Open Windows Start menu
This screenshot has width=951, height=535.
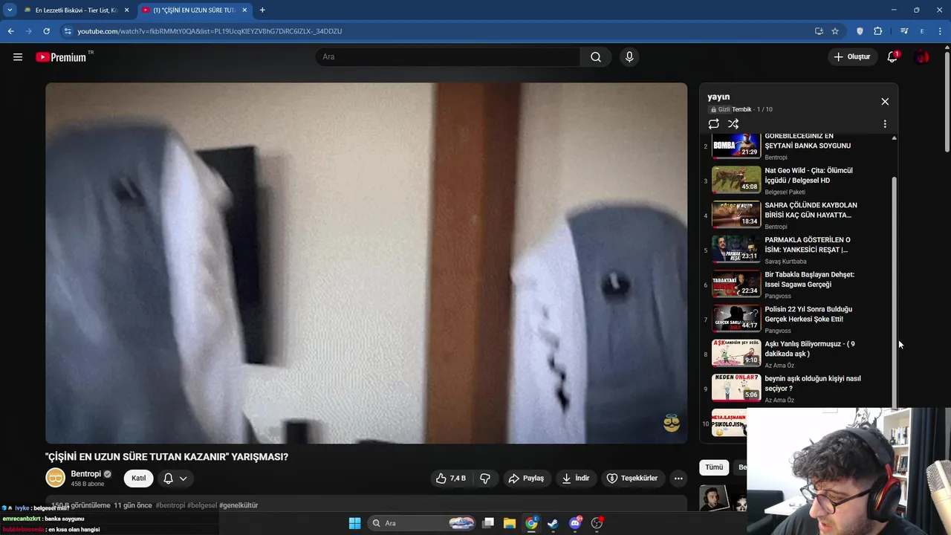tap(354, 523)
